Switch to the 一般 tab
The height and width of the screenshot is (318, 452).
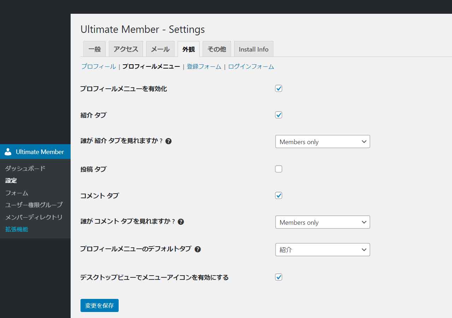click(95, 49)
